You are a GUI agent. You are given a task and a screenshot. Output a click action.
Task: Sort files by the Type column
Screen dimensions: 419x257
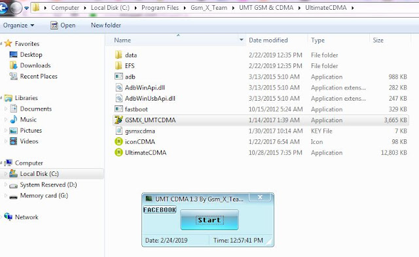click(x=318, y=40)
